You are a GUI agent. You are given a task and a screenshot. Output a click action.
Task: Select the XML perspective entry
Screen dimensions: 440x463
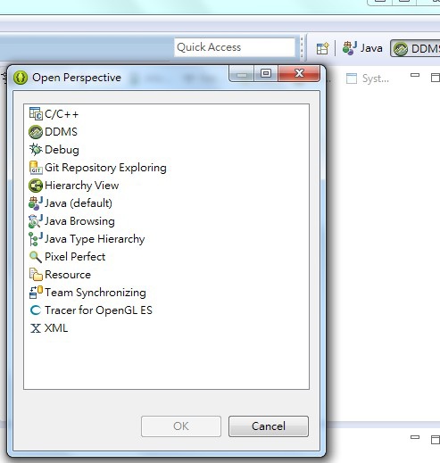click(x=56, y=328)
